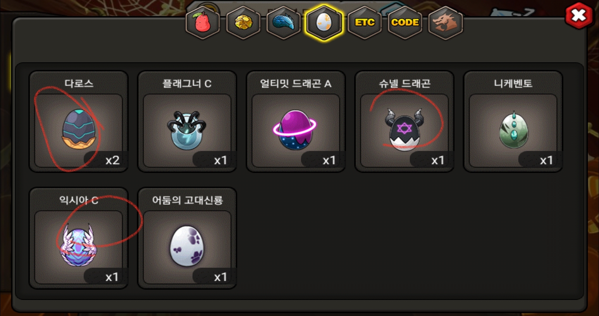This screenshot has width=599, height=316.
Task: Open the brown dragon head tab
Action: pos(445,23)
